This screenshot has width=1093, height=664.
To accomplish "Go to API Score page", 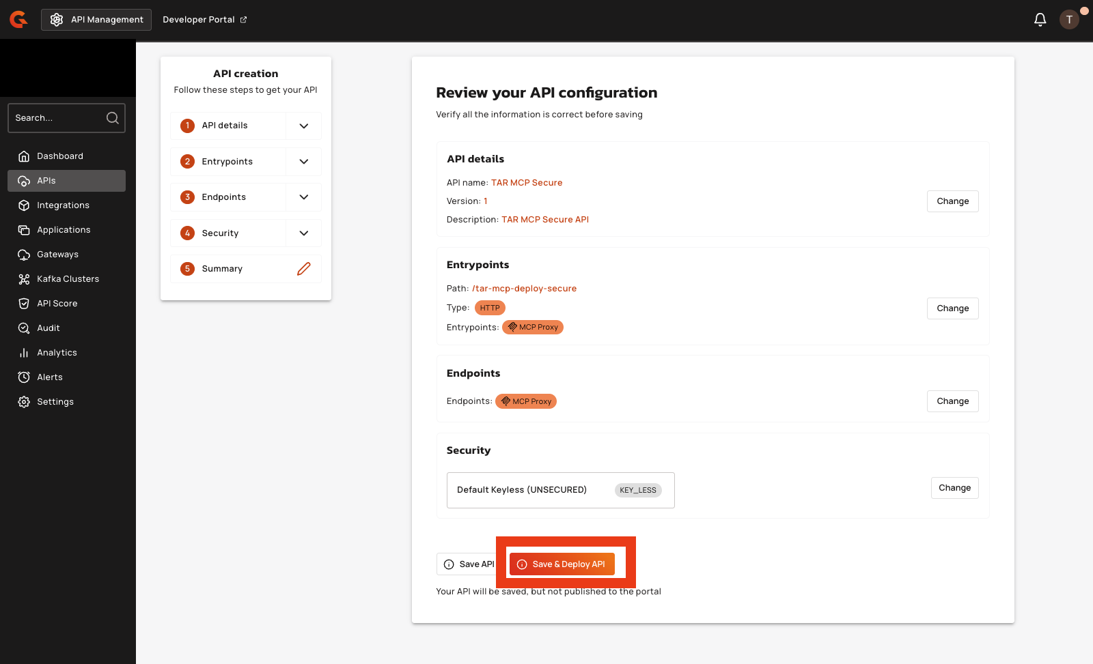I will point(57,304).
